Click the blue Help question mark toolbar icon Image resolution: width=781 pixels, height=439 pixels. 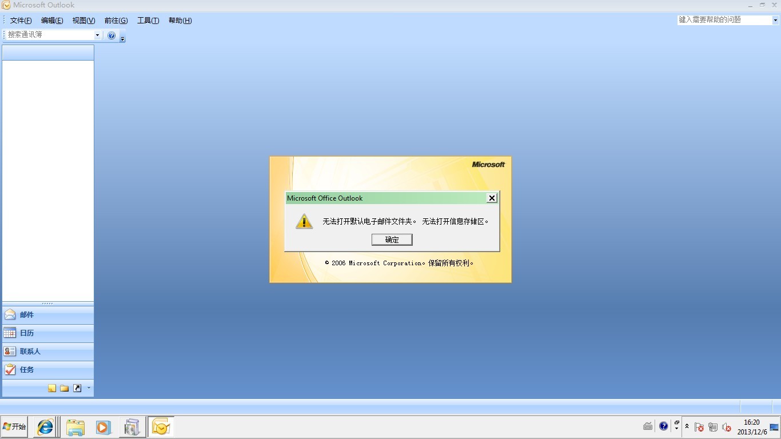pyautogui.click(x=111, y=35)
